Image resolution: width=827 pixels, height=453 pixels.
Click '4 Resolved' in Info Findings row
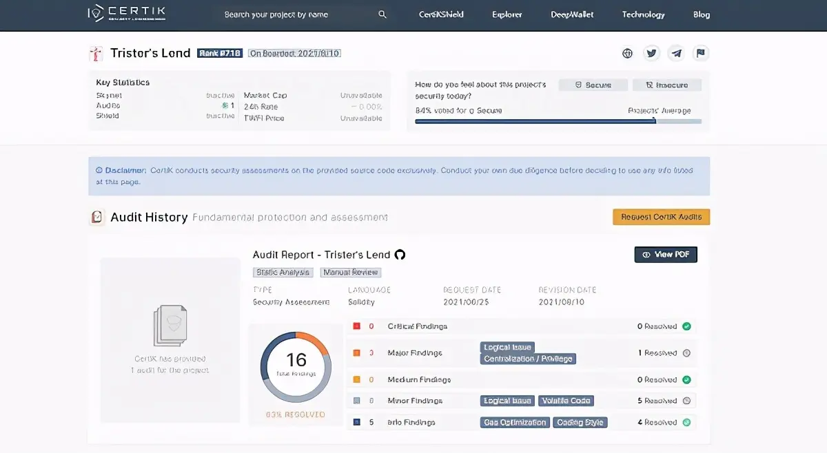657,423
